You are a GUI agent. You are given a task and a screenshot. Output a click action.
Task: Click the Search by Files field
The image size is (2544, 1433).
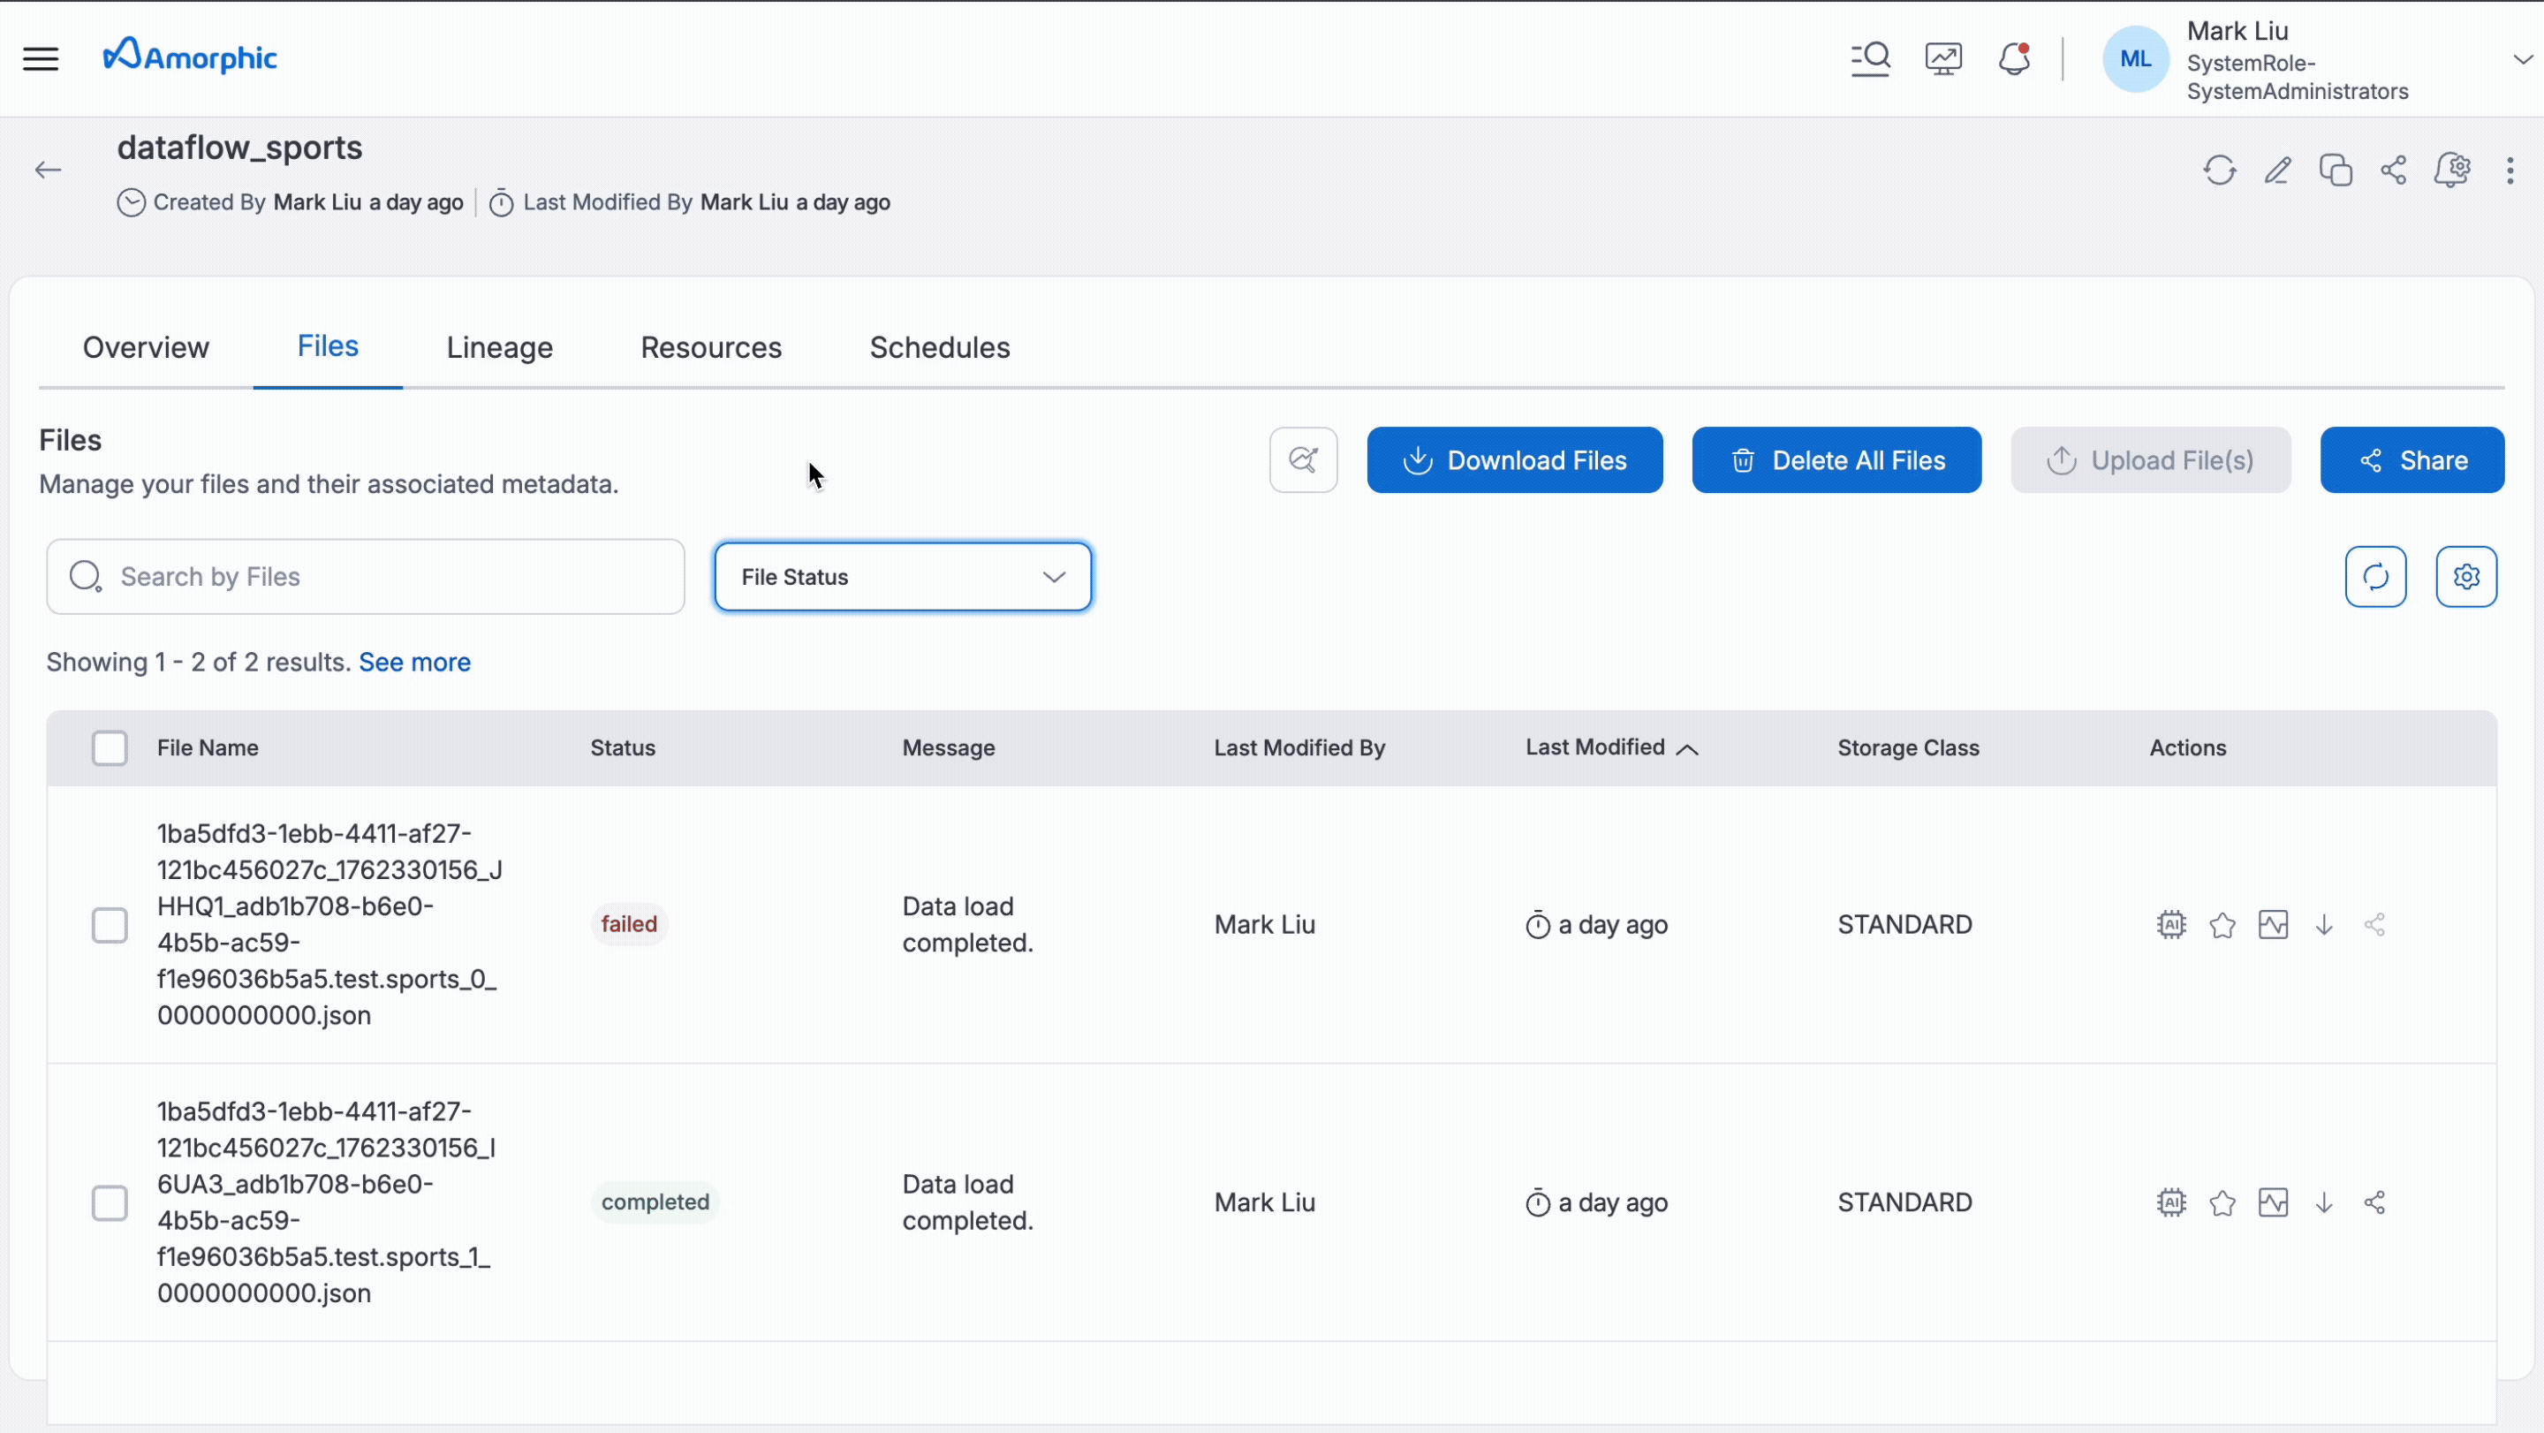366,577
